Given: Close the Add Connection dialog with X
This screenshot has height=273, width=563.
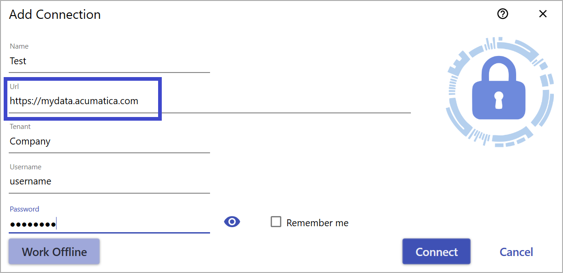Looking at the screenshot, I should coord(543,14).
